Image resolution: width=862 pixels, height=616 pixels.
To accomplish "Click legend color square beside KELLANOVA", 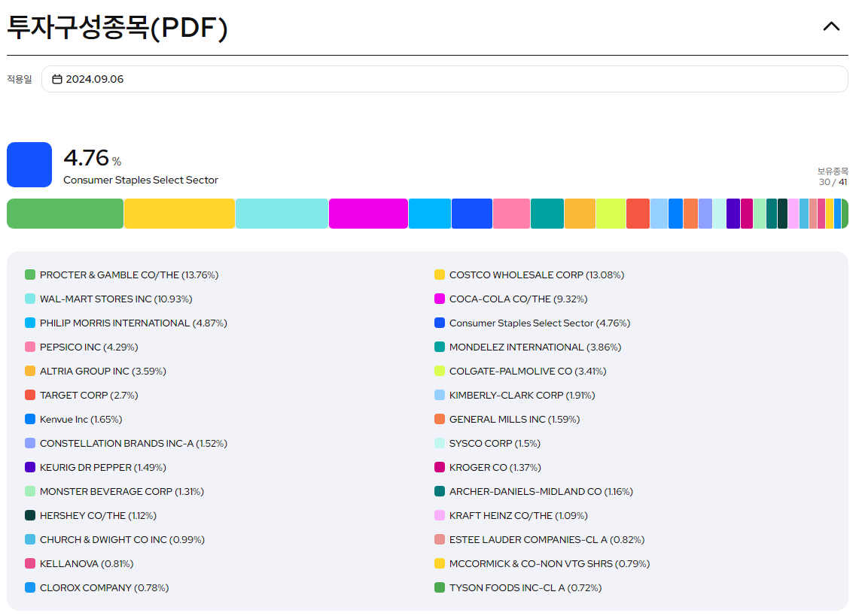I will (30, 564).
